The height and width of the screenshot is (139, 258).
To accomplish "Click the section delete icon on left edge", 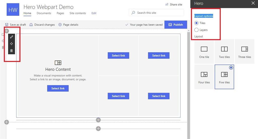I will tap(3, 48).
